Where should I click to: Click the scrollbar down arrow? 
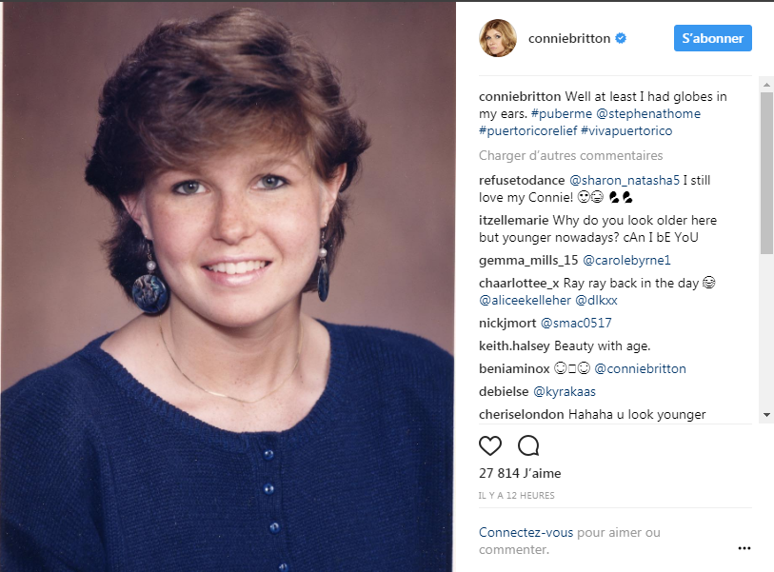tap(766, 415)
